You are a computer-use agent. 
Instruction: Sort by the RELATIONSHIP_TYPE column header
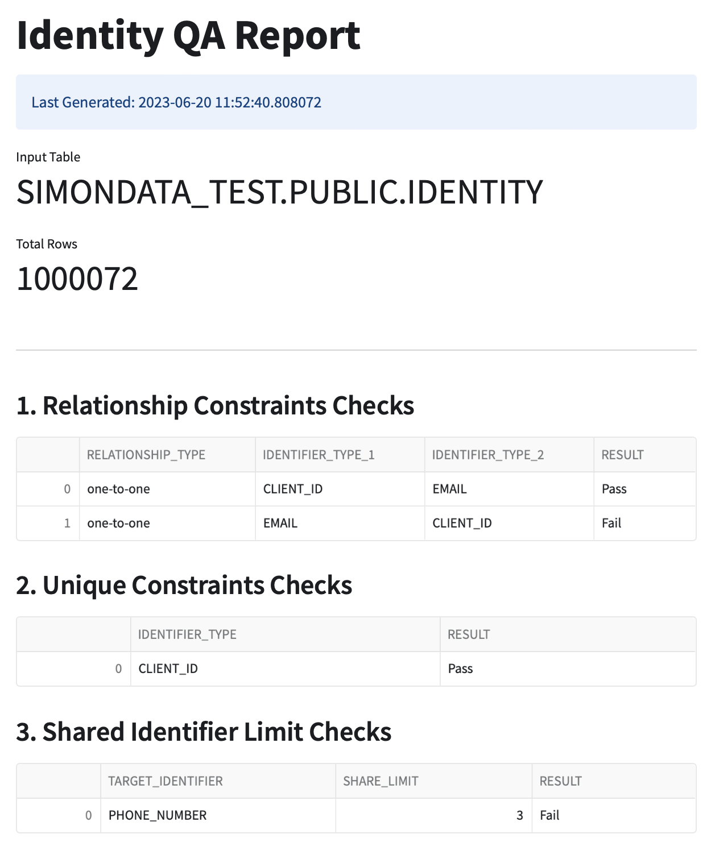coord(146,455)
